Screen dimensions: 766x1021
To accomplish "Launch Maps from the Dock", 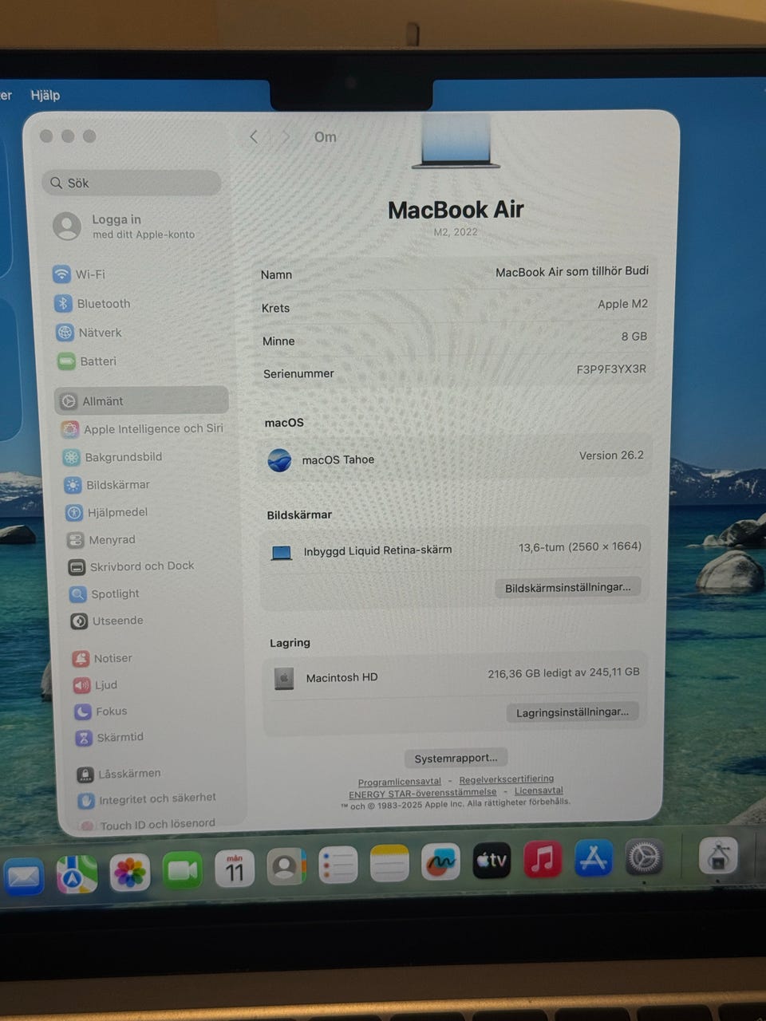I will 77,874.
